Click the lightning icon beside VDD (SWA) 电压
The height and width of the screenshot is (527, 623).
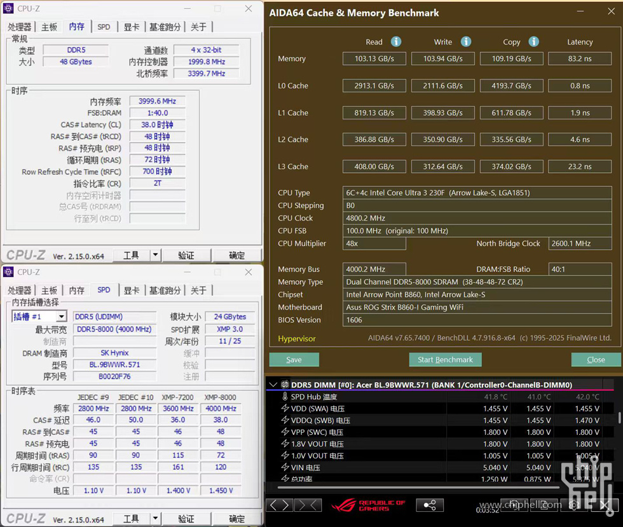tap(285, 408)
